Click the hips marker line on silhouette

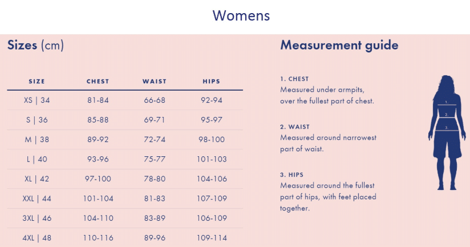point(447,131)
